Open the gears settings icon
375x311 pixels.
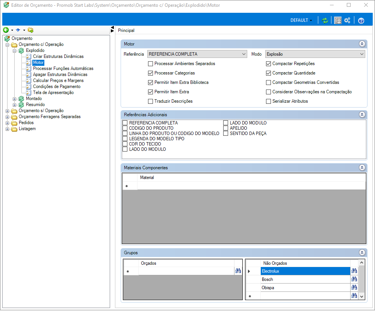tap(347, 20)
